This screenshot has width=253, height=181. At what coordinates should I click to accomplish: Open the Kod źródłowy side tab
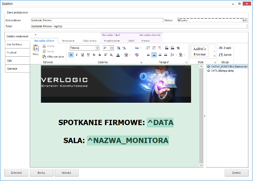17,44
